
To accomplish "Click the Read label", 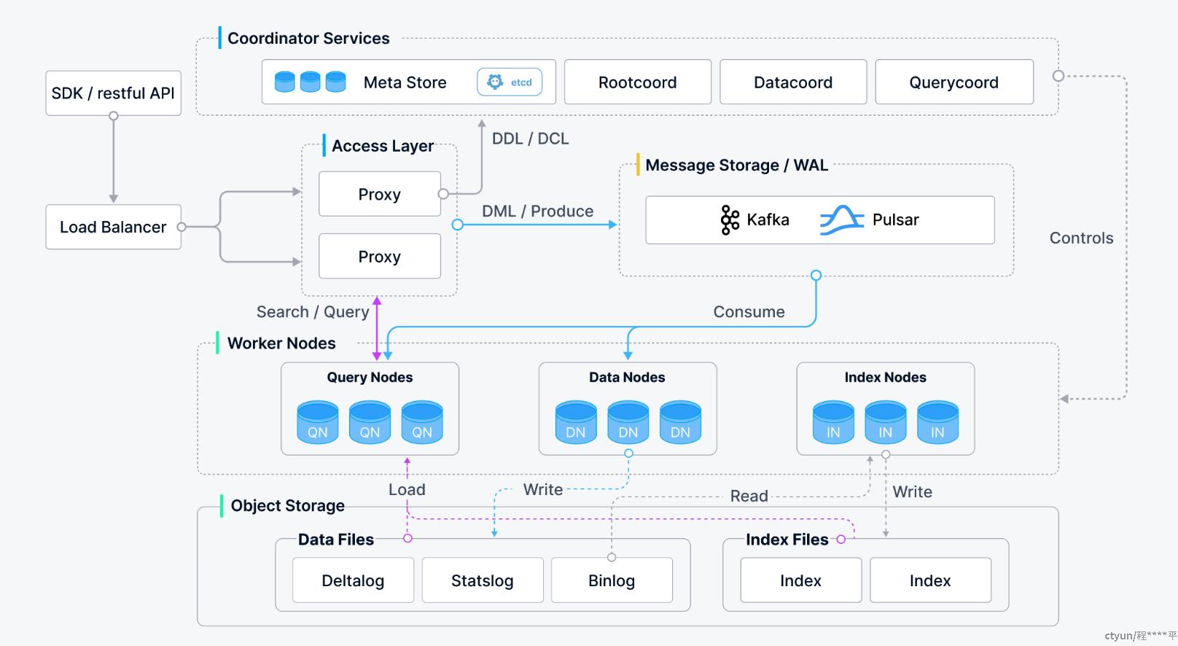I will 749,496.
